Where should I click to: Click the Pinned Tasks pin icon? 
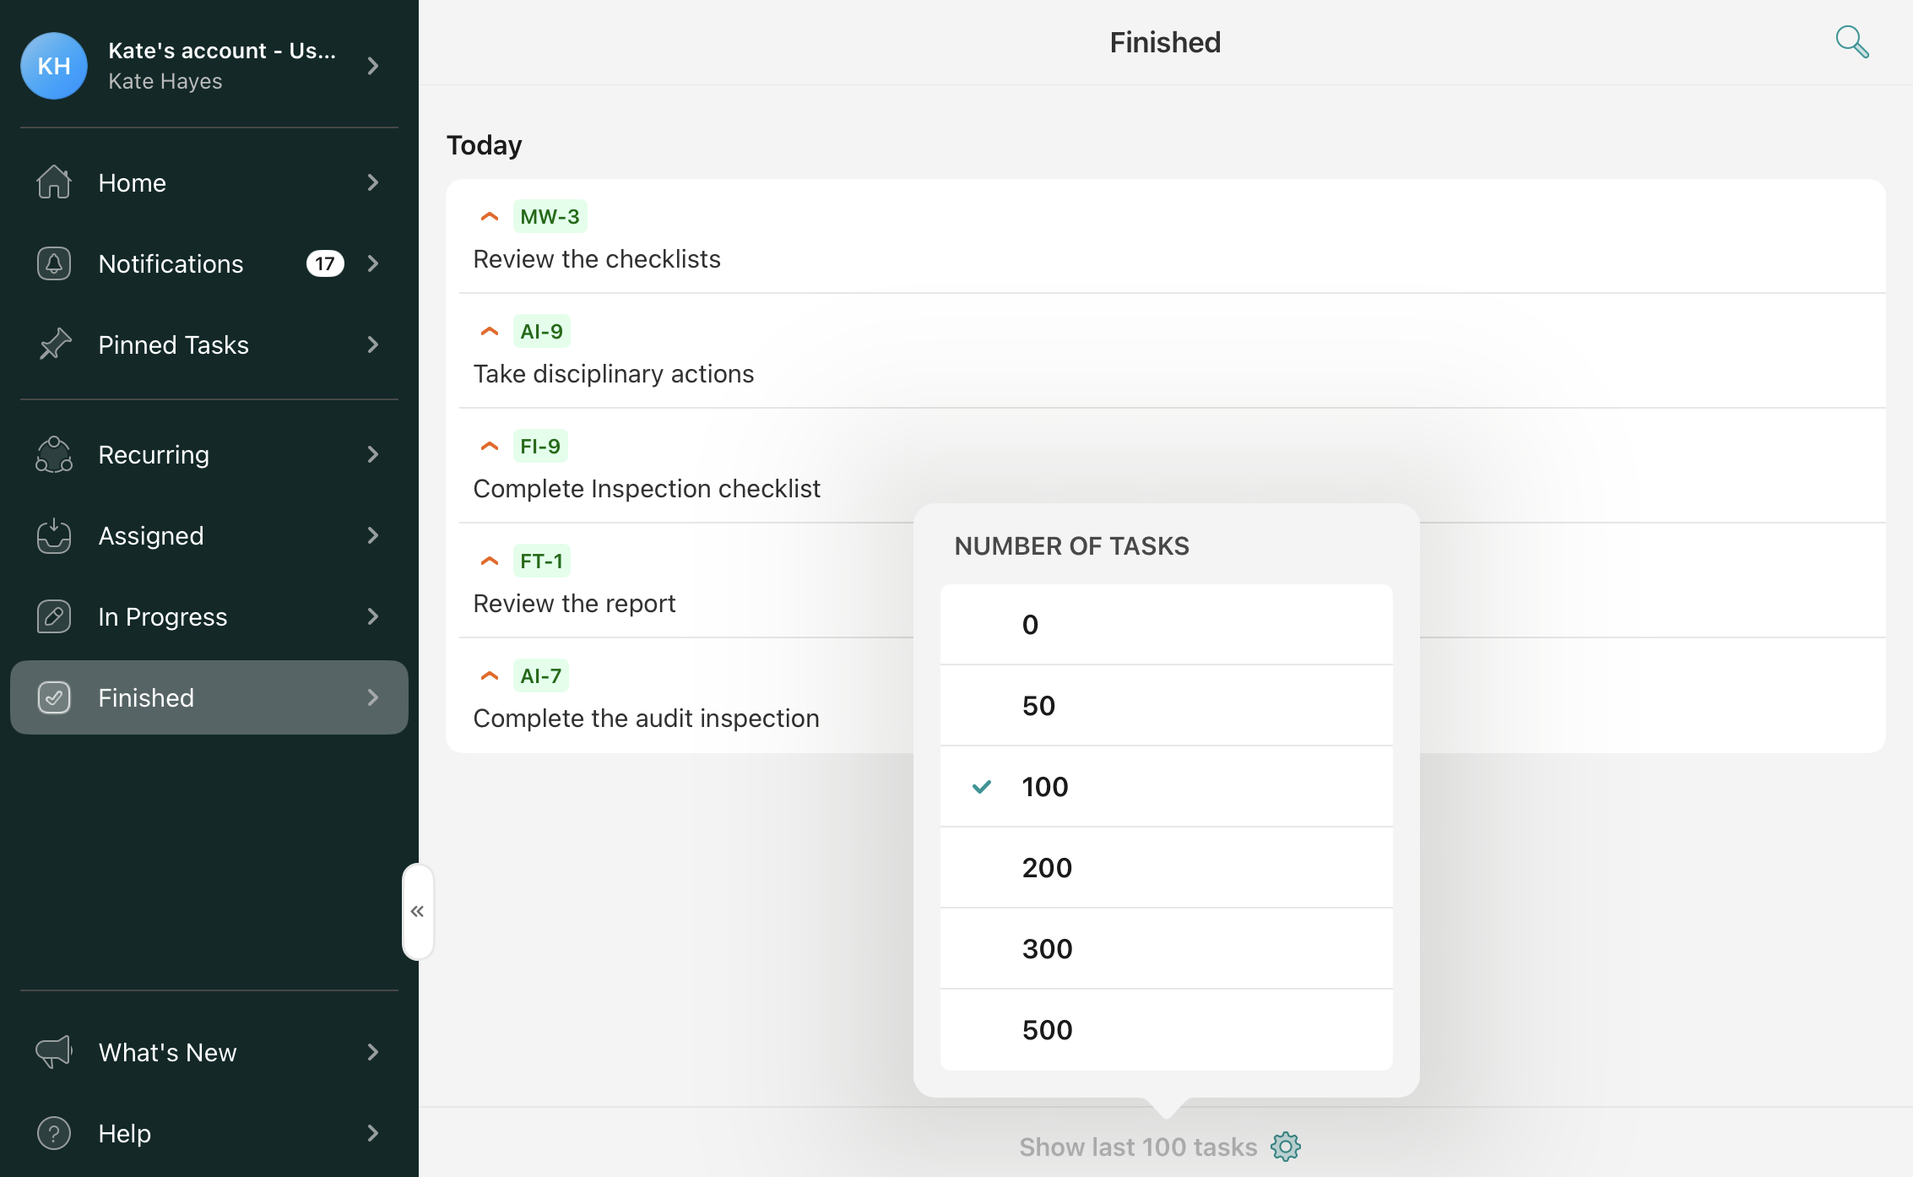(54, 344)
